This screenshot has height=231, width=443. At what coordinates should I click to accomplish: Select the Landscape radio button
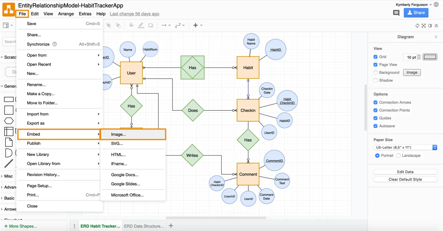click(x=398, y=156)
